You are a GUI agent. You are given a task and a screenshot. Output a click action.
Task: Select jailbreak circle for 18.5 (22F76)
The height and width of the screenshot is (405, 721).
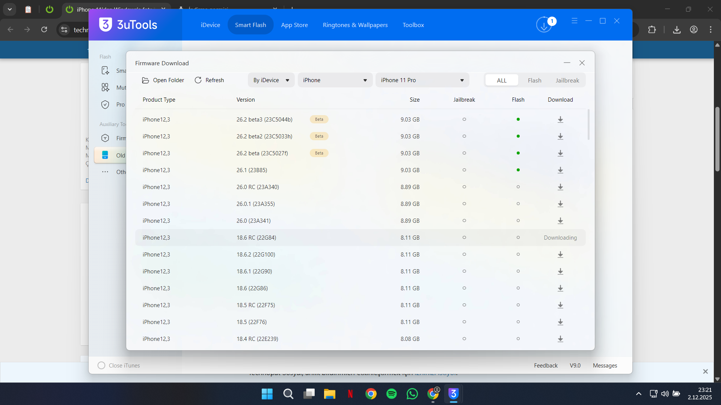tap(464, 322)
